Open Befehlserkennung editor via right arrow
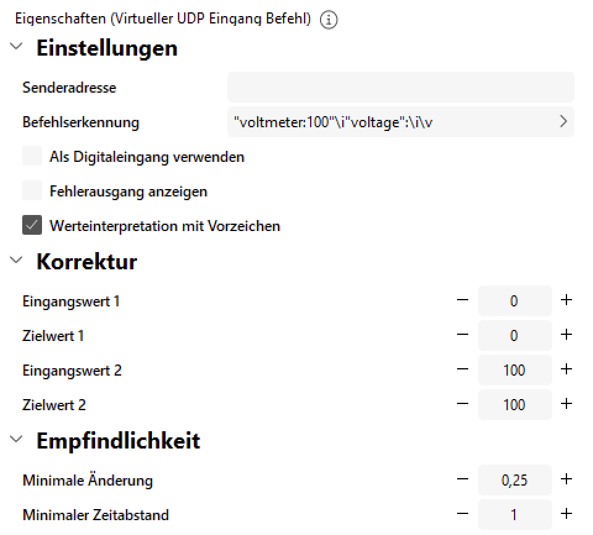Image resolution: width=593 pixels, height=535 pixels. pos(563,122)
